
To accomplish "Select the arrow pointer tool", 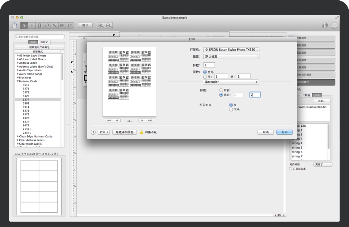I will coord(24,25).
